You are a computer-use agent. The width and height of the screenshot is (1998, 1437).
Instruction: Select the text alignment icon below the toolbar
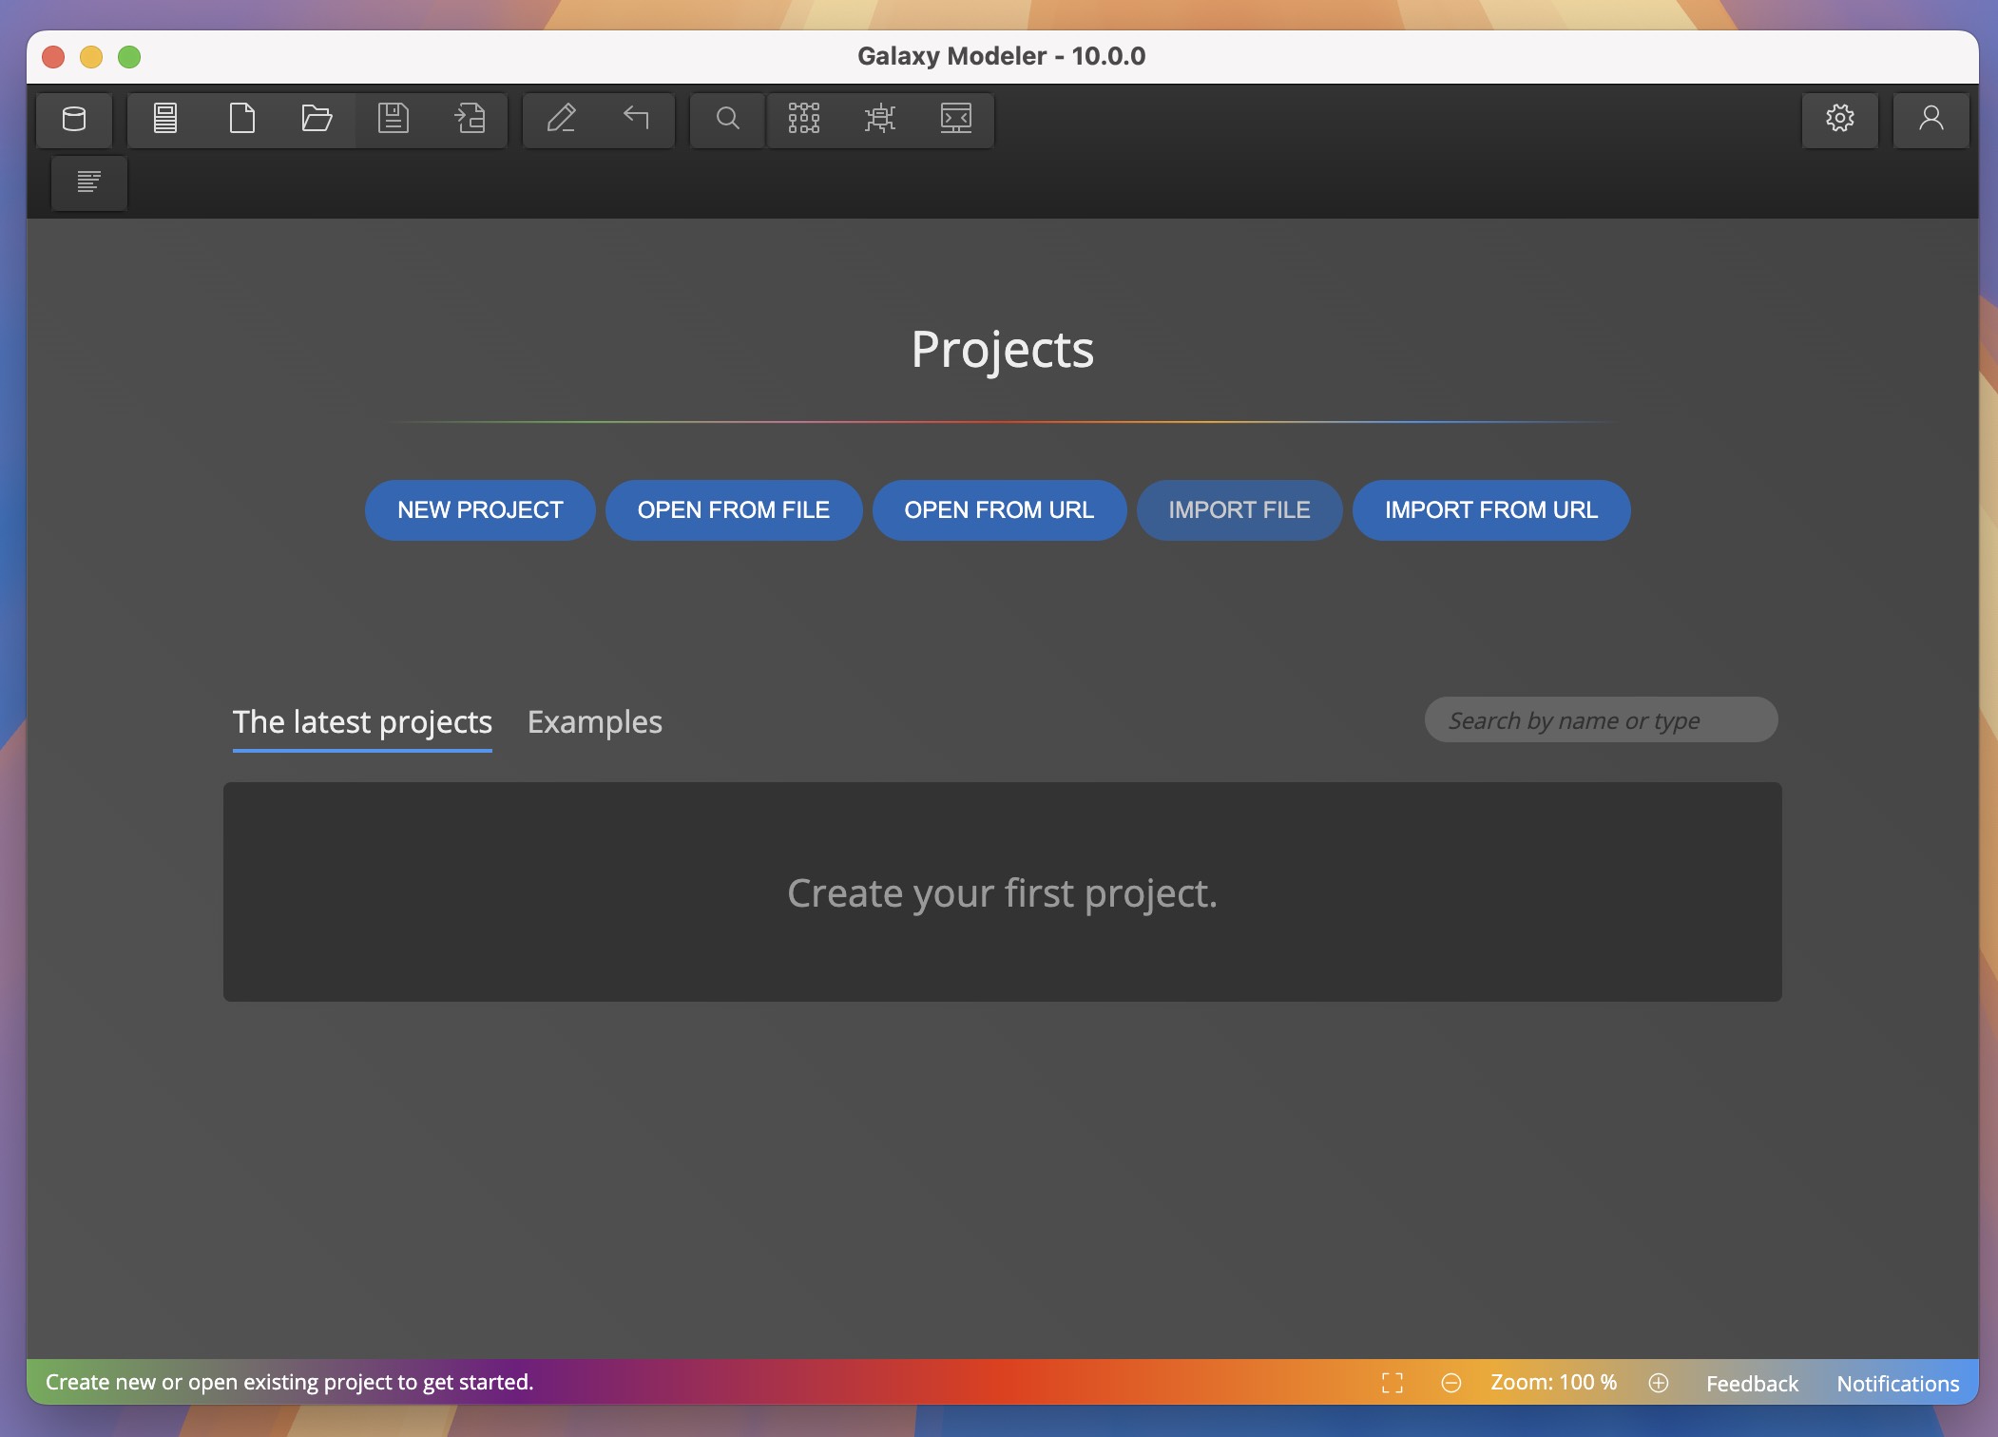[89, 182]
